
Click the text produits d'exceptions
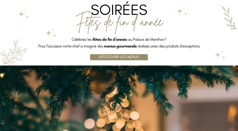pyautogui.click(x=183, y=46)
